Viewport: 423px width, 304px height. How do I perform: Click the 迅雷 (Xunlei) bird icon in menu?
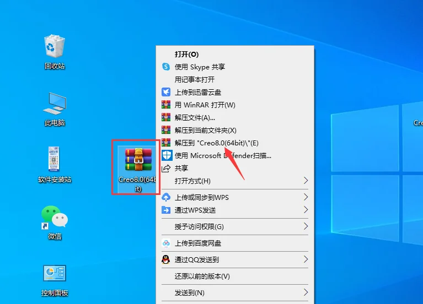166,92
